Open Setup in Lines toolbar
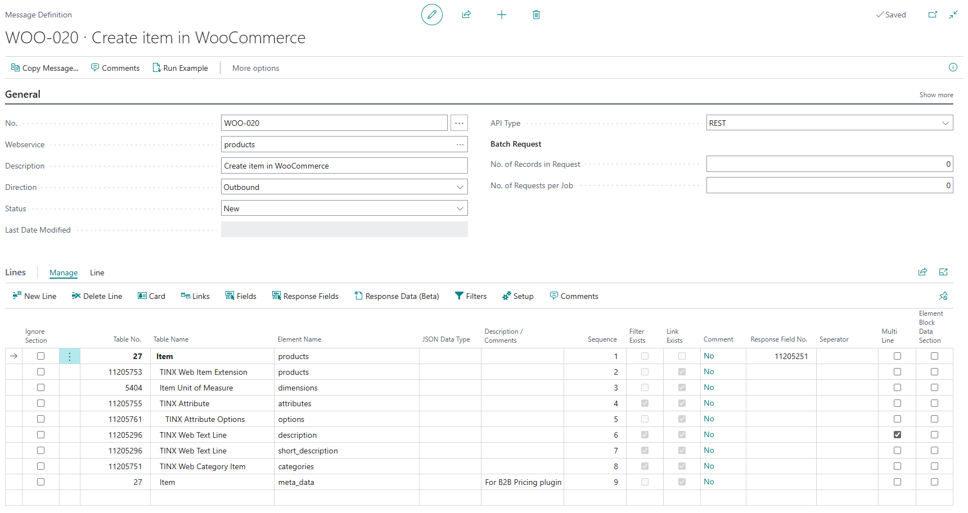This screenshot has height=513, width=968. tap(517, 296)
